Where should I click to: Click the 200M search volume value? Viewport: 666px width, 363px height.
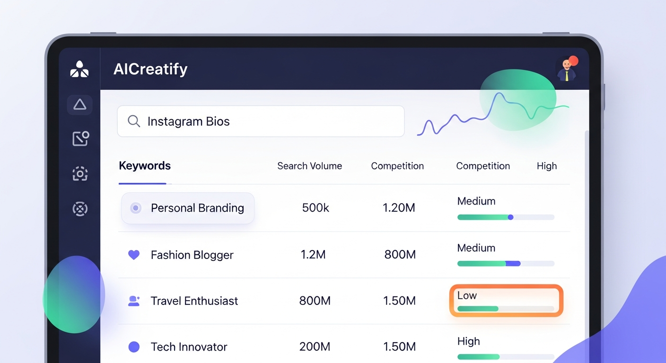coord(315,347)
